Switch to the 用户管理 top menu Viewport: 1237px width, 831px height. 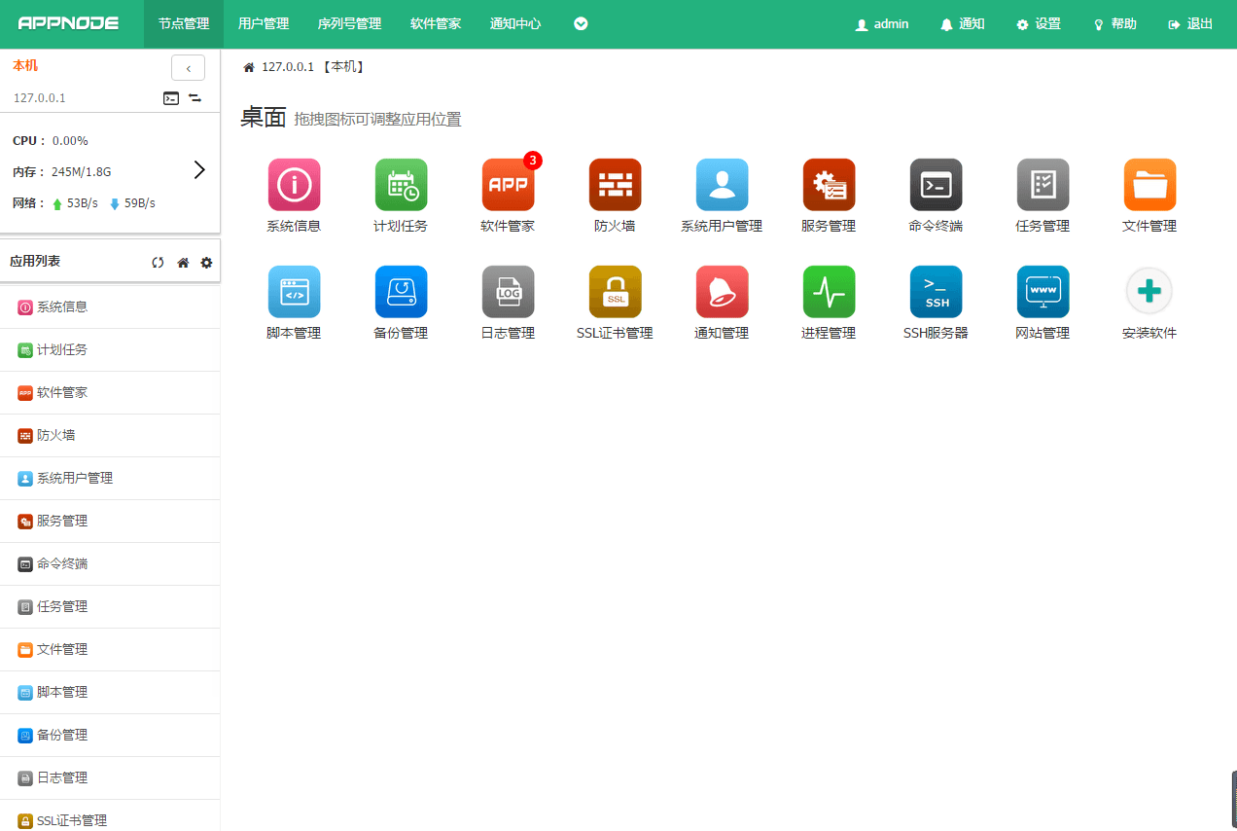pyautogui.click(x=264, y=24)
